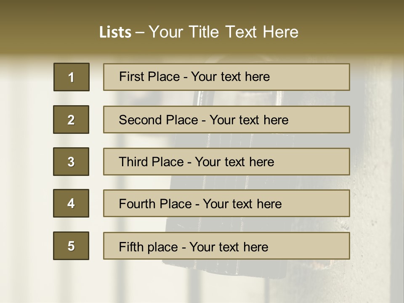Click the number 5 box
Viewport: 404px width, 303px height.
[71, 246]
